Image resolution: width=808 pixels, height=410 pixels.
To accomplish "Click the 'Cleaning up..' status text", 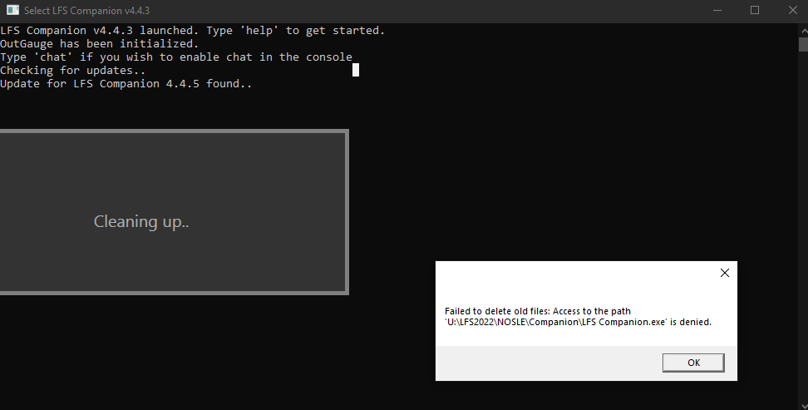I will click(141, 221).
